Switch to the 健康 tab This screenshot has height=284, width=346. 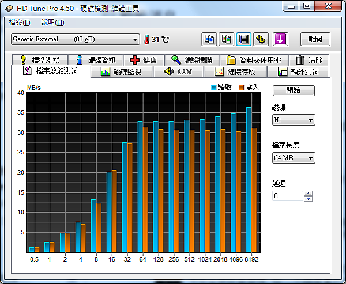click(x=144, y=60)
